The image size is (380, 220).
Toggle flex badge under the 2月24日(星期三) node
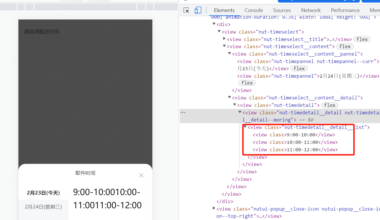tap(247, 83)
